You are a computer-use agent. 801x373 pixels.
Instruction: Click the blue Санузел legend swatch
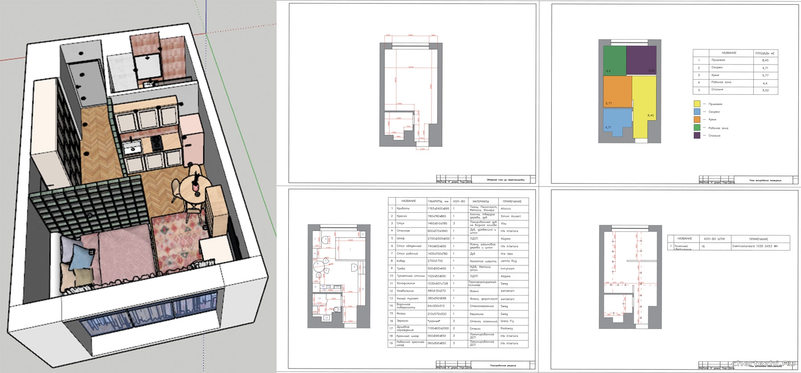tap(697, 112)
